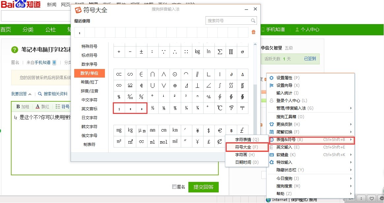Image resolution: width=384 pixels, height=203 pixels.
Task: Click the trash icon for recent symbols
Action: coord(253,32)
